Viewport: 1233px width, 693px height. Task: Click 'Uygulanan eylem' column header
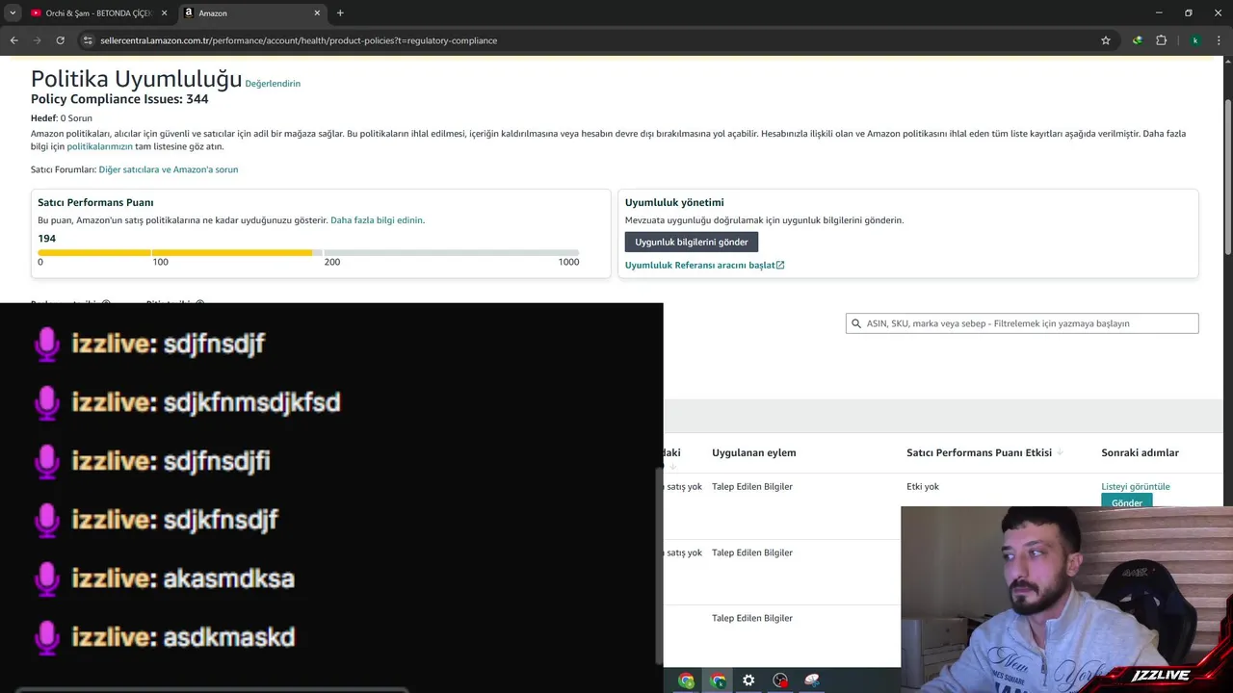754,452
